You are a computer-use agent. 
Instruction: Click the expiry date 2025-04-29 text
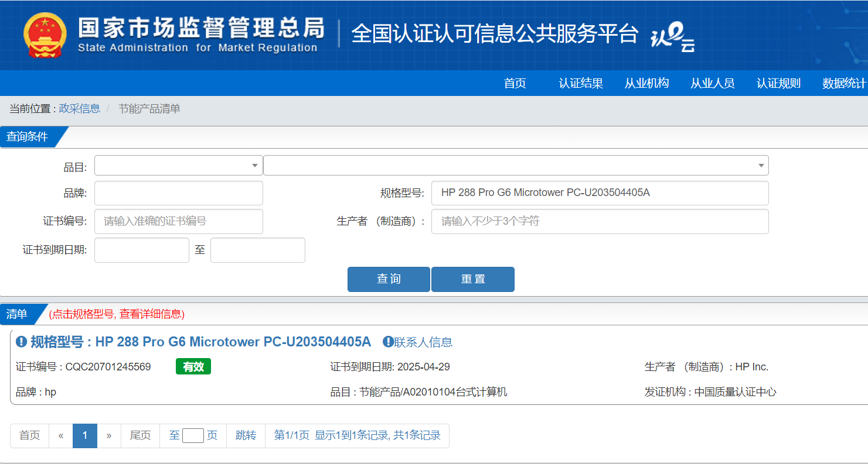424,367
